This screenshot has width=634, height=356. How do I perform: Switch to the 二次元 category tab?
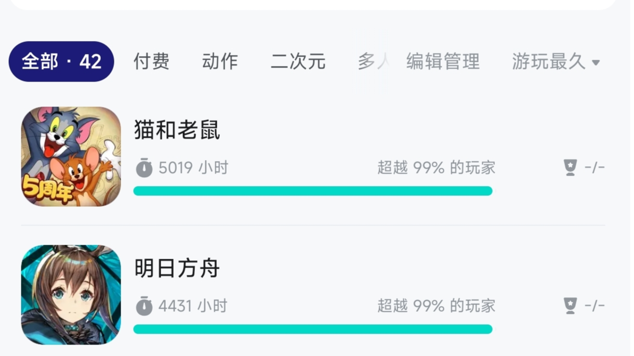tap(298, 61)
